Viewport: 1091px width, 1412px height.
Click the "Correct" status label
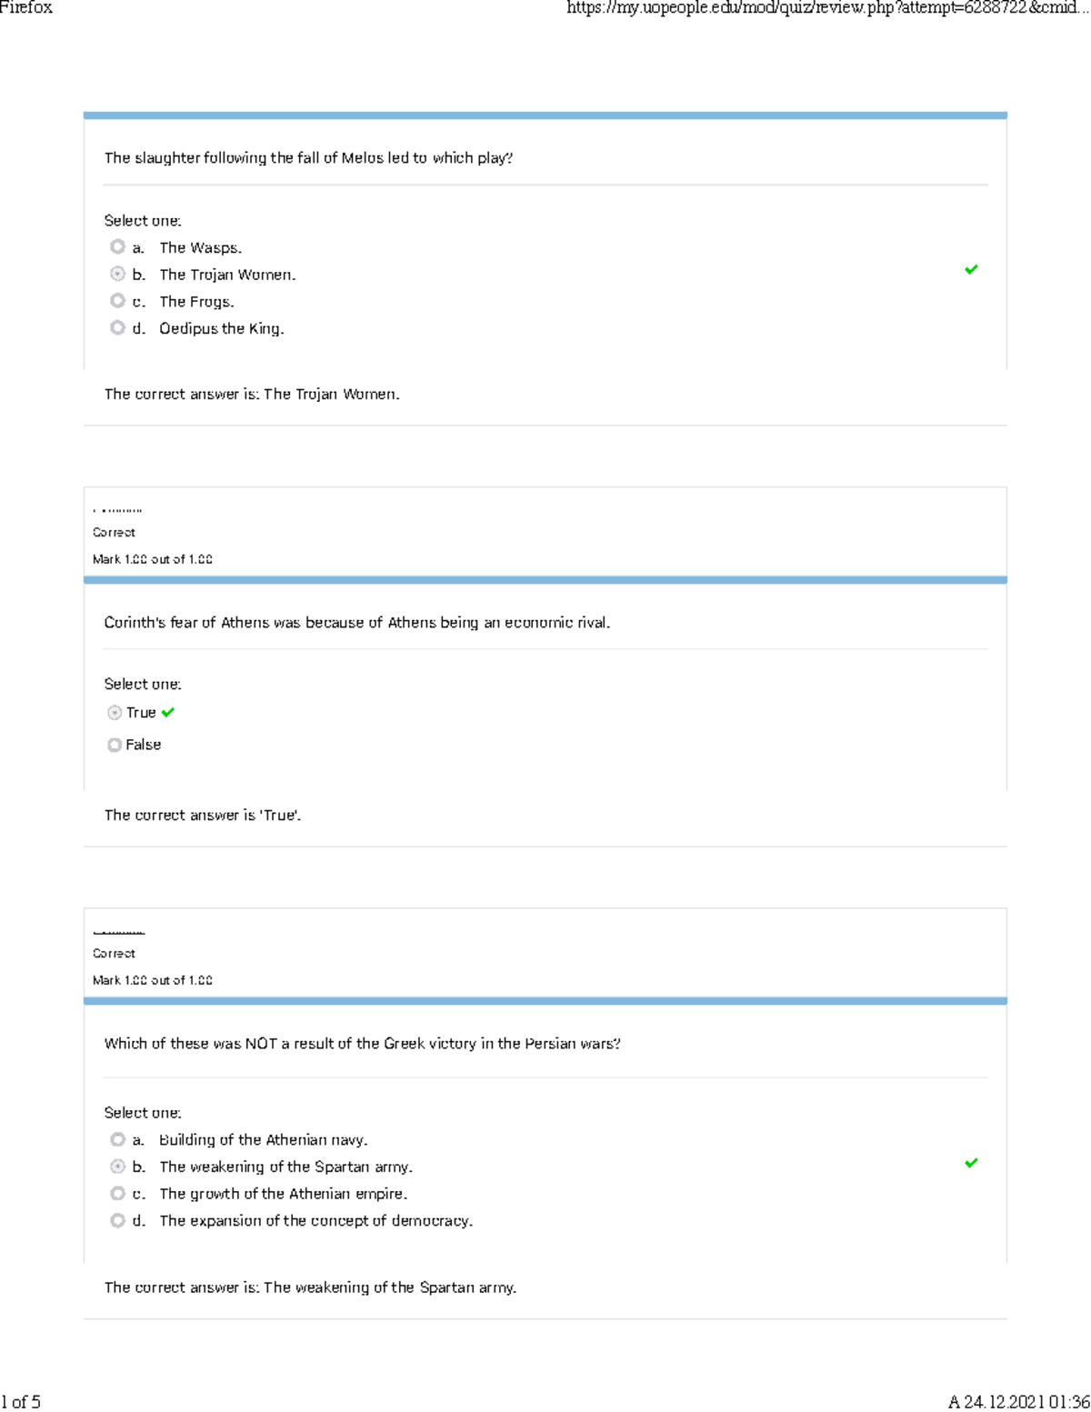coord(114,532)
